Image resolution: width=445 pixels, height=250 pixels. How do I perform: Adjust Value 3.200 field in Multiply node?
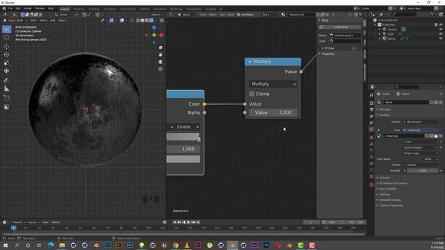click(273, 112)
